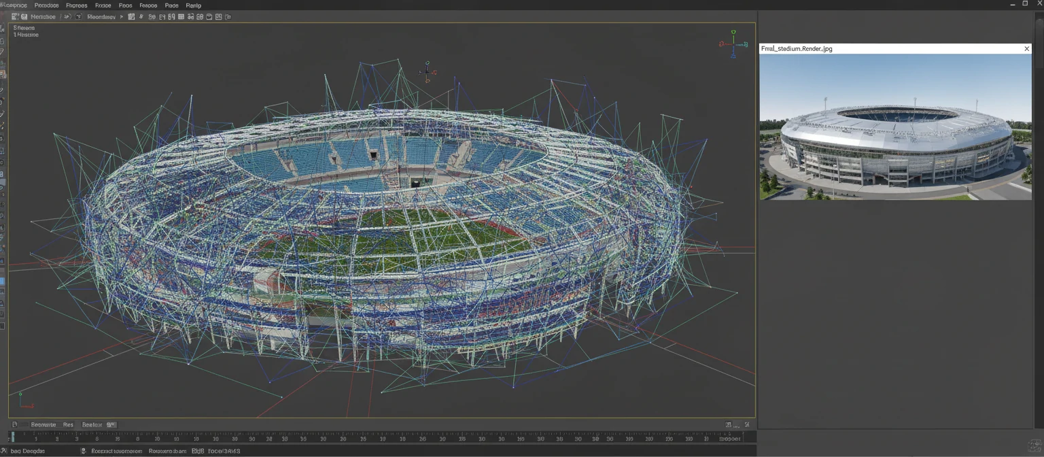This screenshot has width=1044, height=457.
Task: Enable the selection lock toggle on the status bar
Action: pyautogui.click(x=84, y=450)
